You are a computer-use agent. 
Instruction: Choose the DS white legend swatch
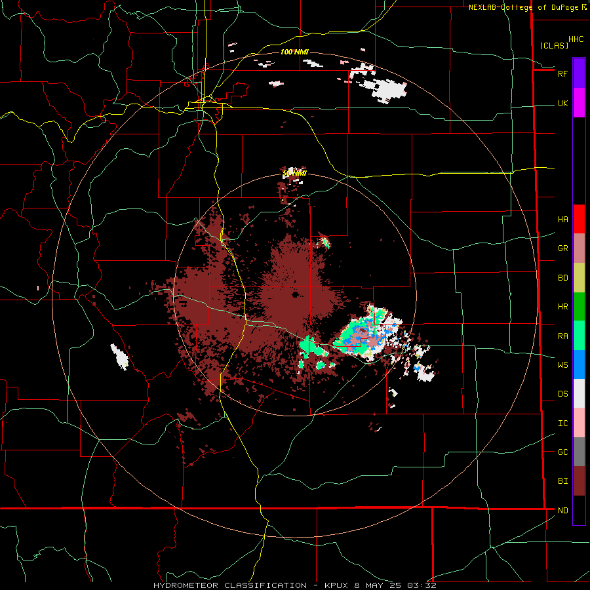(579, 393)
